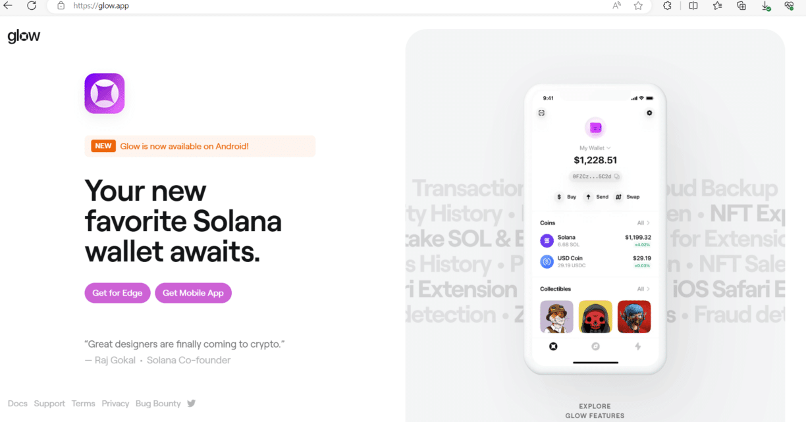This screenshot has height=422, width=806.
Task: Click the settings gear in the phone mockup
Action: (649, 113)
